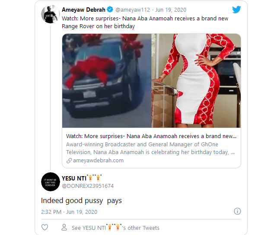Open the quoted tweet's Jun 19, 2020 date
Image resolution: width=274 pixels, height=235 pixels.
coord(172,10)
